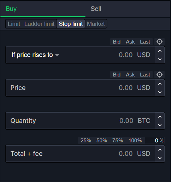Decrease the Total + fee with down chevron
The width and height of the screenshot is (171, 182).
pos(160,158)
